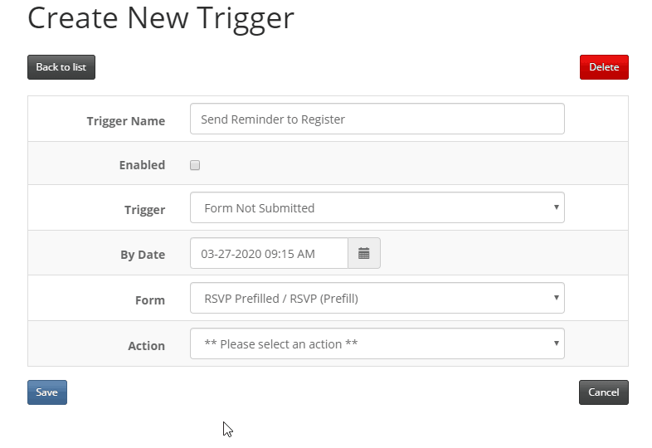
Task: Click the bold Trigger label
Action: (144, 210)
